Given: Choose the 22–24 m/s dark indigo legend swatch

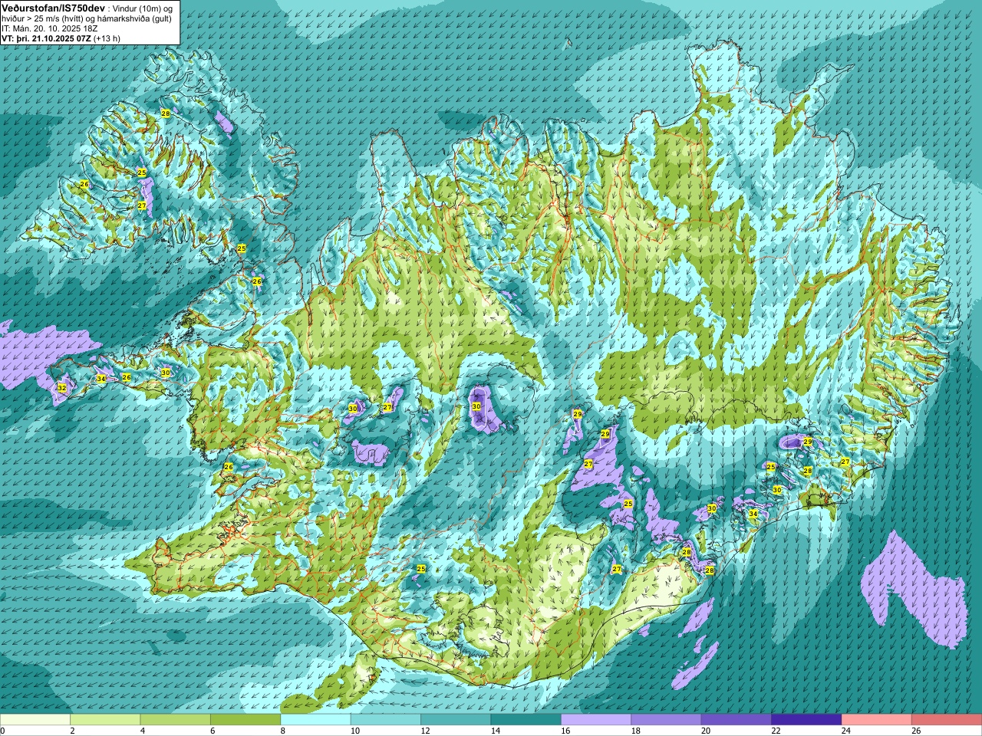Looking at the screenshot, I should click(807, 720).
